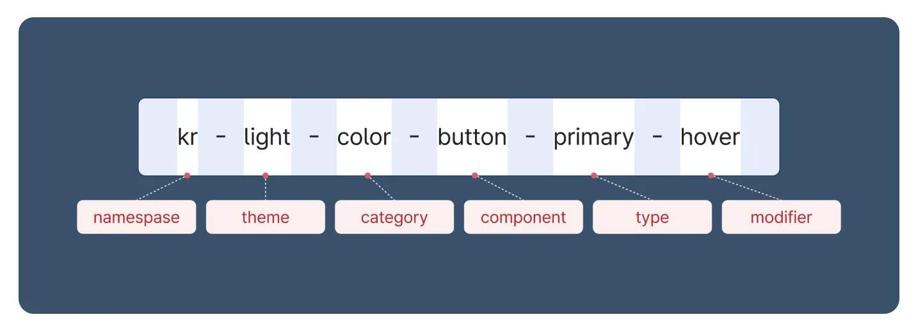Click the modifier label box
This screenshot has width=918, height=326.
click(x=781, y=217)
